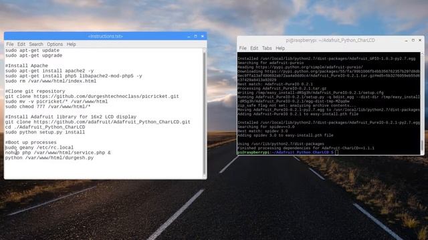428x240 pixels.
Task: Click line 'sudo apt-get install apache2 -y'
Action: [49, 71]
